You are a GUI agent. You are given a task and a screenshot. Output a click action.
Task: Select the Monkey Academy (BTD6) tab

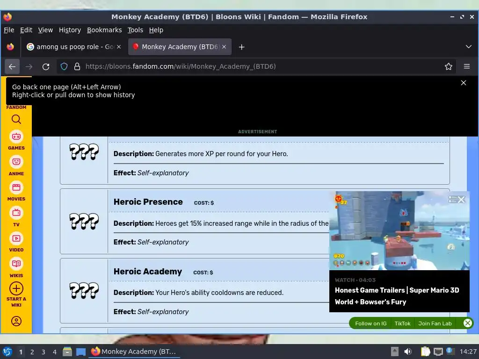180,47
